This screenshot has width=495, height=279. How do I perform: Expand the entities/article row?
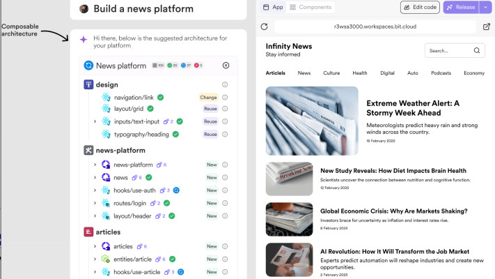pos(95,259)
